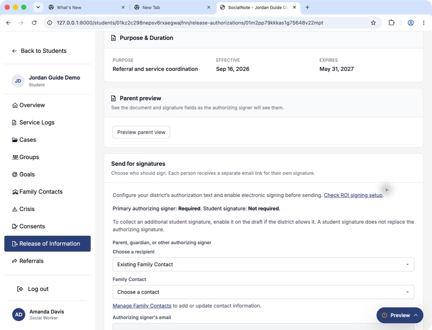
Task: Close the New Tab tab
Action: 209,7
